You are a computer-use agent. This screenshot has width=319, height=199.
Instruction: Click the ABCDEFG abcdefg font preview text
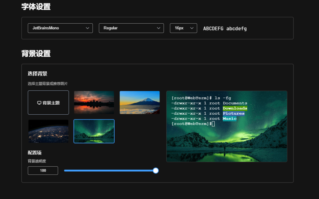[x=225, y=29]
